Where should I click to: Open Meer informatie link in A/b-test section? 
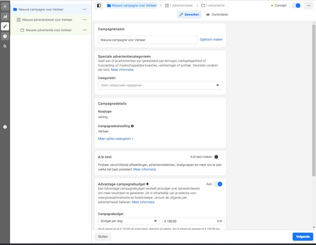tap(145, 169)
